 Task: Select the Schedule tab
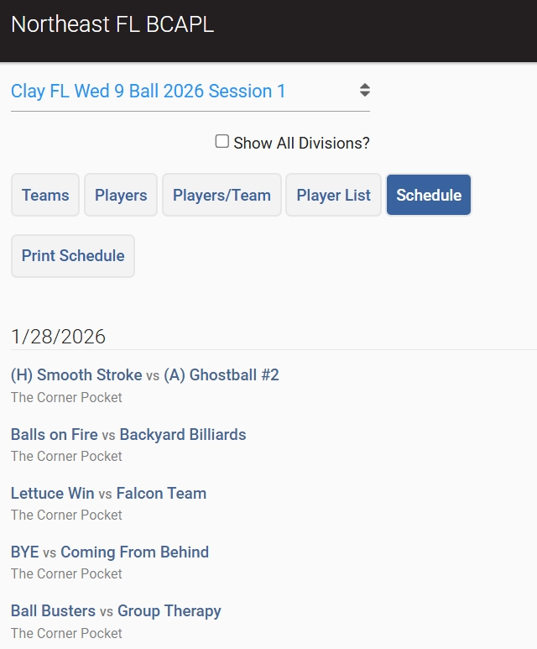[x=429, y=196]
